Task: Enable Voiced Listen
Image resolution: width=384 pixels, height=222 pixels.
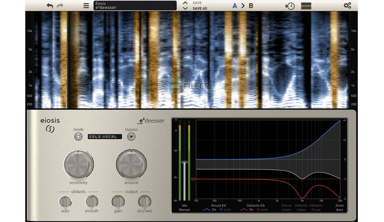Action: 286,208
